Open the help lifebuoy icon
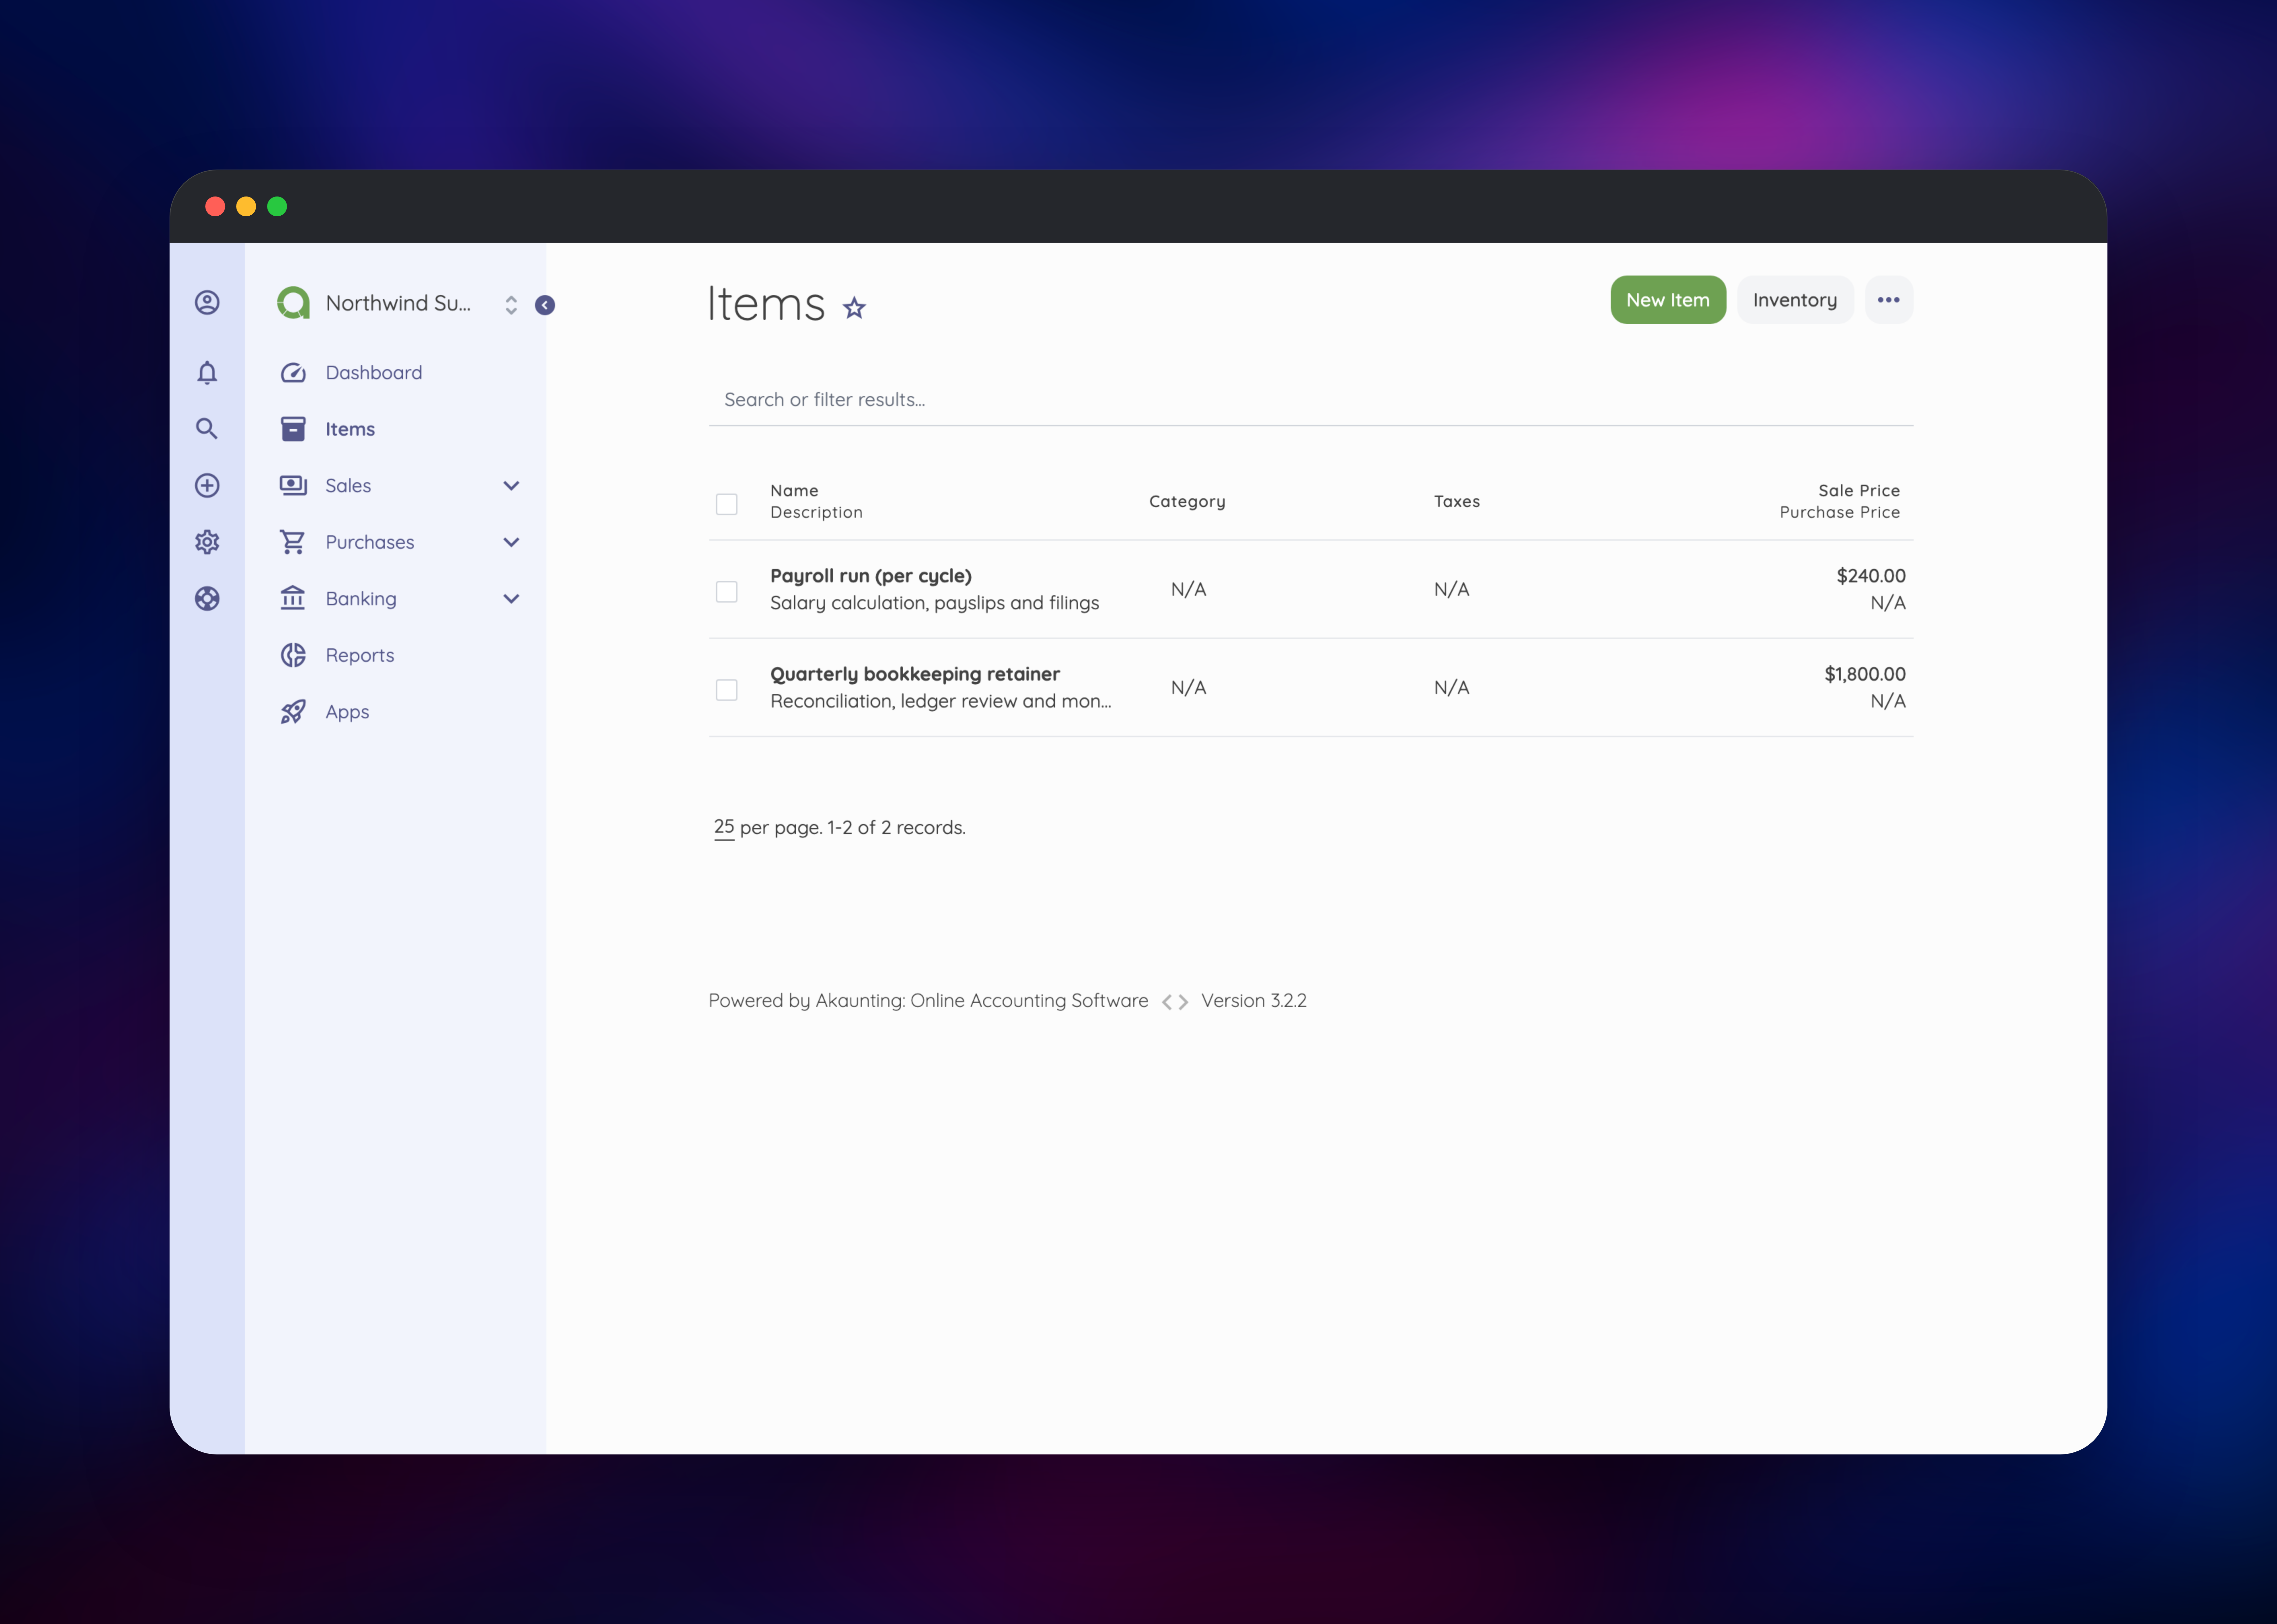The width and height of the screenshot is (2277, 1624). pyautogui.click(x=207, y=599)
